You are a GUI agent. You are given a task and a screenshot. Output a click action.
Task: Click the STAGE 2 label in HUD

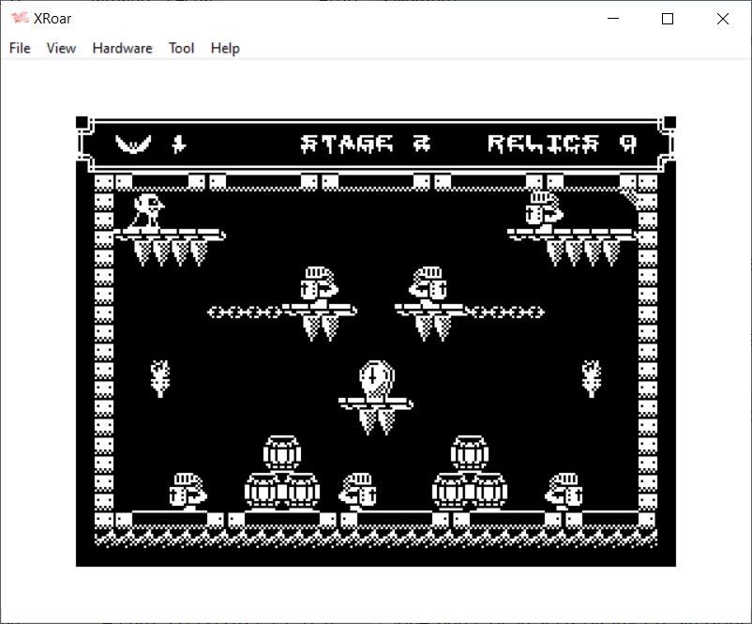[366, 144]
